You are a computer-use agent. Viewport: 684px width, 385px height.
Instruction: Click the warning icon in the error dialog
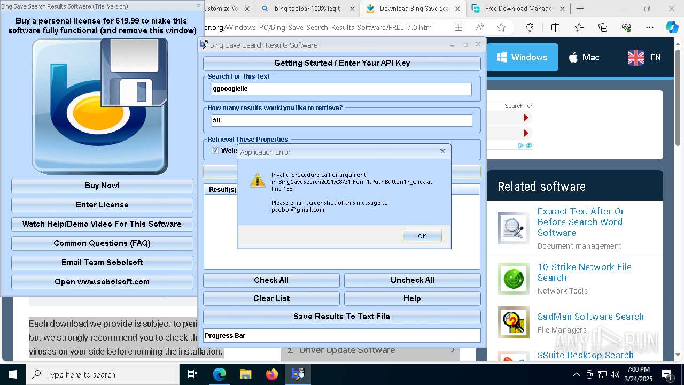click(258, 180)
